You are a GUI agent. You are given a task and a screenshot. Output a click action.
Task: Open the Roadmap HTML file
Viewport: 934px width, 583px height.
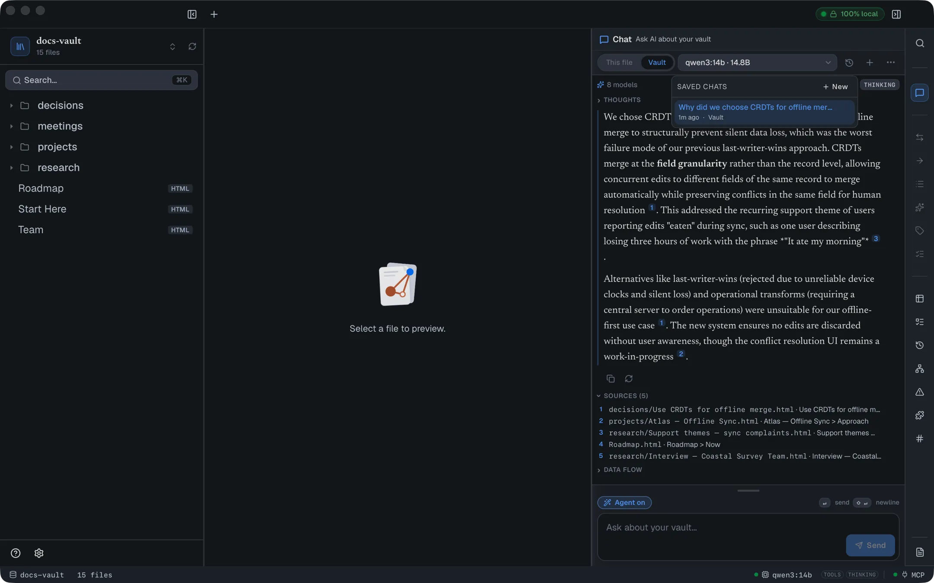[102, 188]
